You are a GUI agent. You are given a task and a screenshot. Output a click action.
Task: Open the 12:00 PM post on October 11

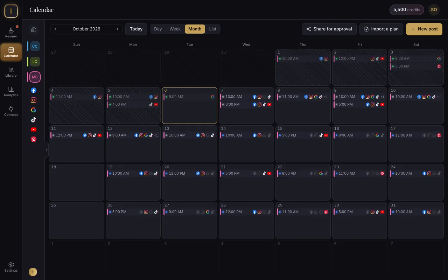click(77, 135)
